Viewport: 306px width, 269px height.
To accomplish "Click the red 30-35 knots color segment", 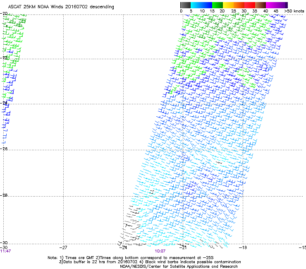I will point(250,5).
